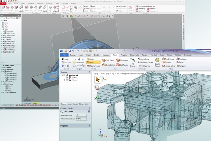
Task: Click Small Curves in Fix Curves group
Action: click(144, 66)
